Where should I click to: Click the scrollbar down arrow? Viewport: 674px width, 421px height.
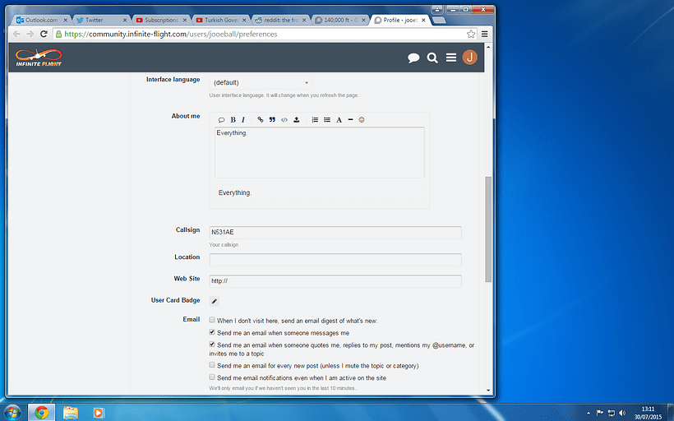pyautogui.click(x=488, y=390)
